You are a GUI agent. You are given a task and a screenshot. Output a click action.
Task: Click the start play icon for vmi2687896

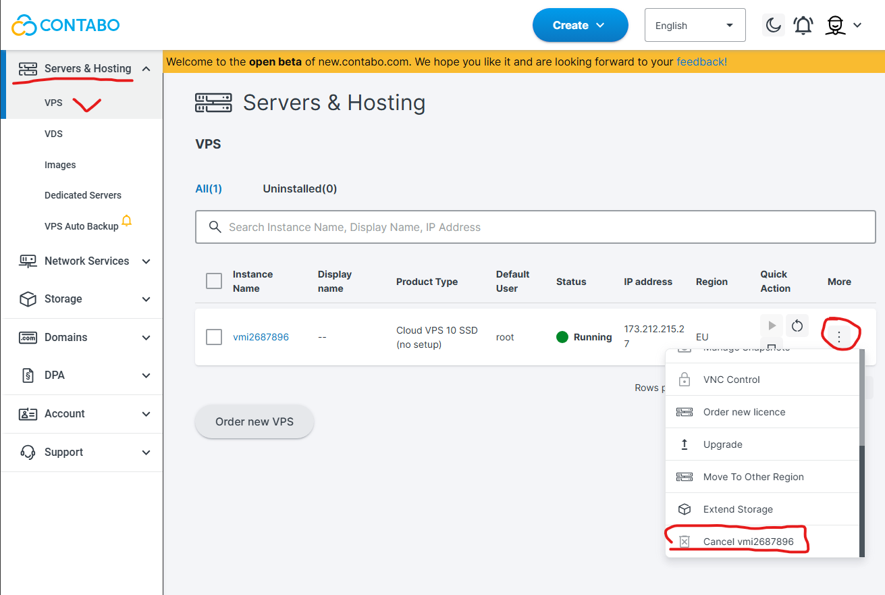click(x=772, y=326)
